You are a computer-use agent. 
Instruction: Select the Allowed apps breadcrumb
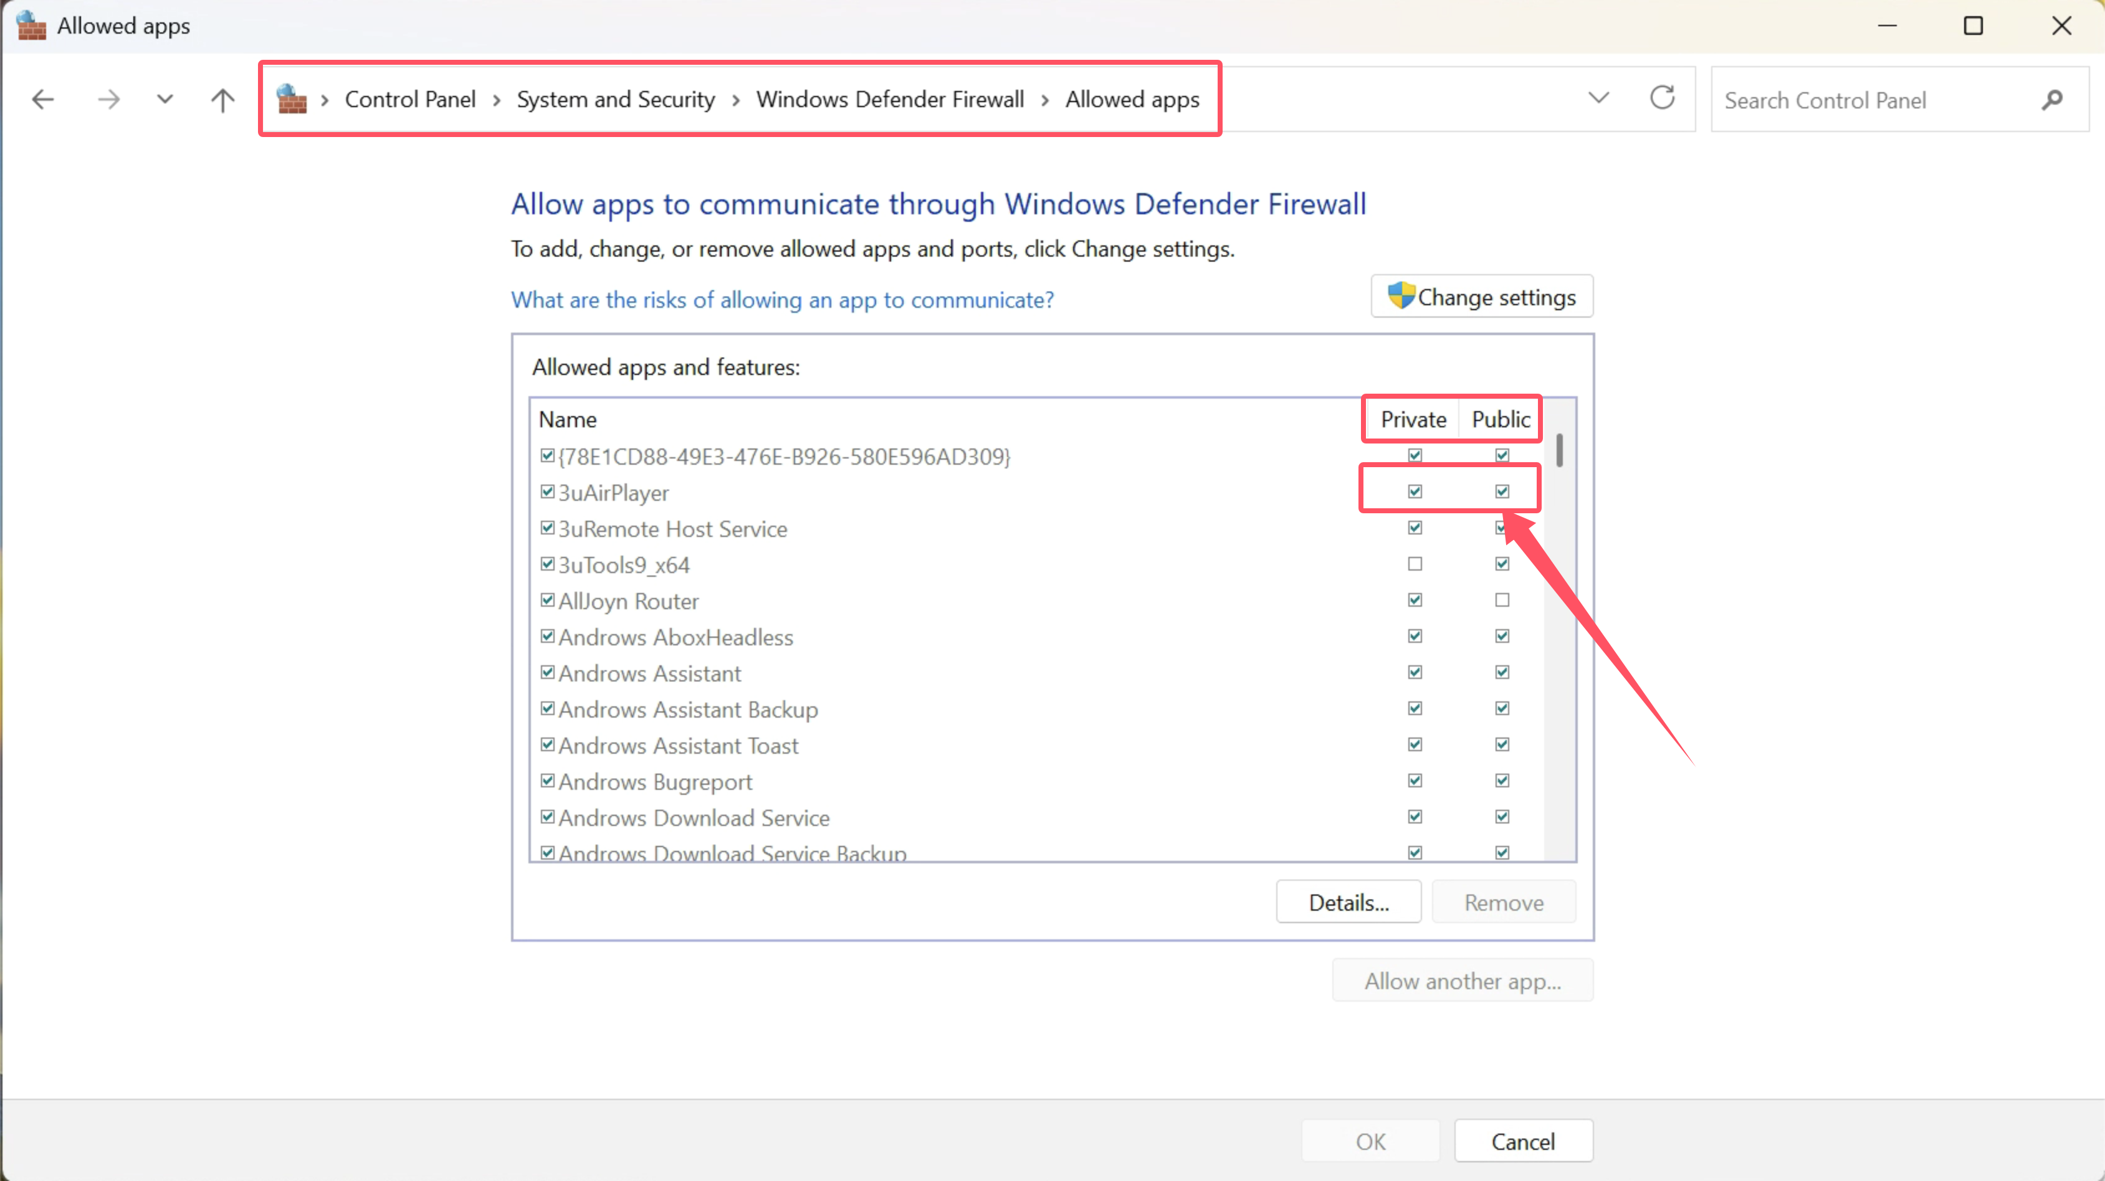coord(1132,100)
